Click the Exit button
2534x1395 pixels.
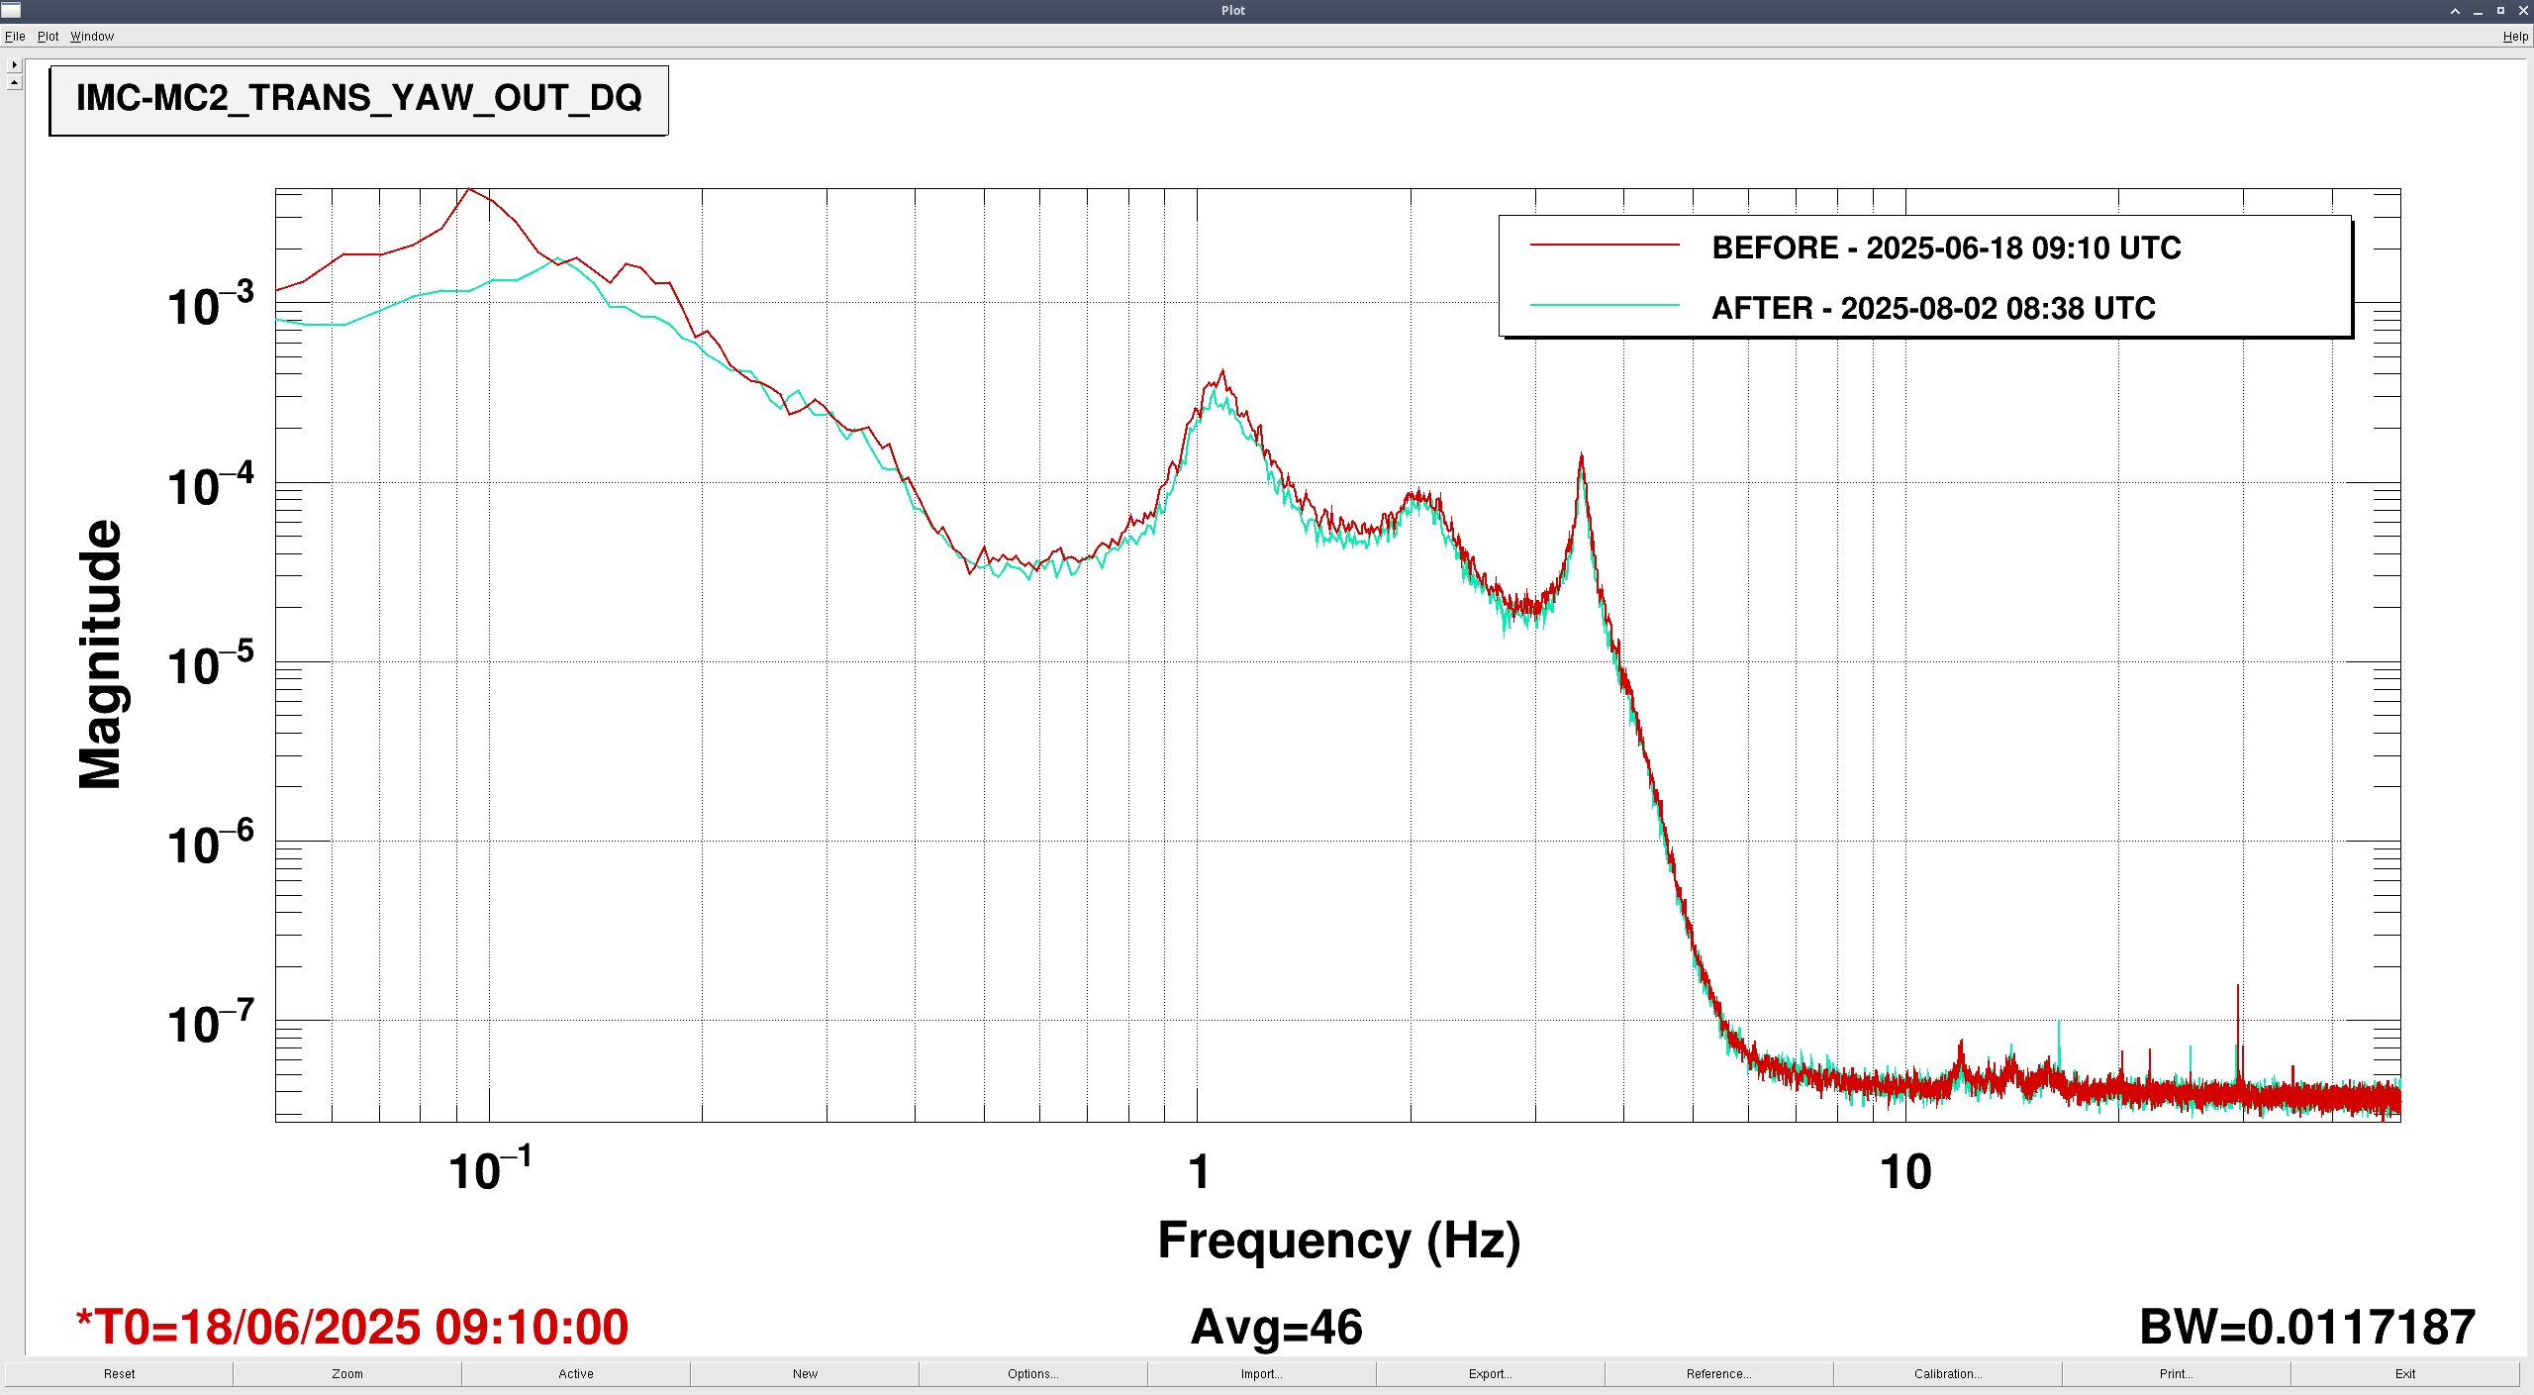coord(2405,1373)
